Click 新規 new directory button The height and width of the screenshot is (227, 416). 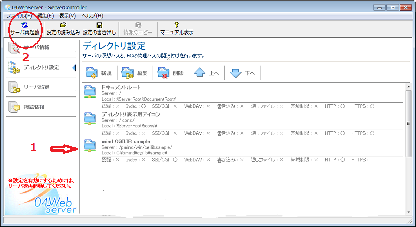click(x=99, y=73)
